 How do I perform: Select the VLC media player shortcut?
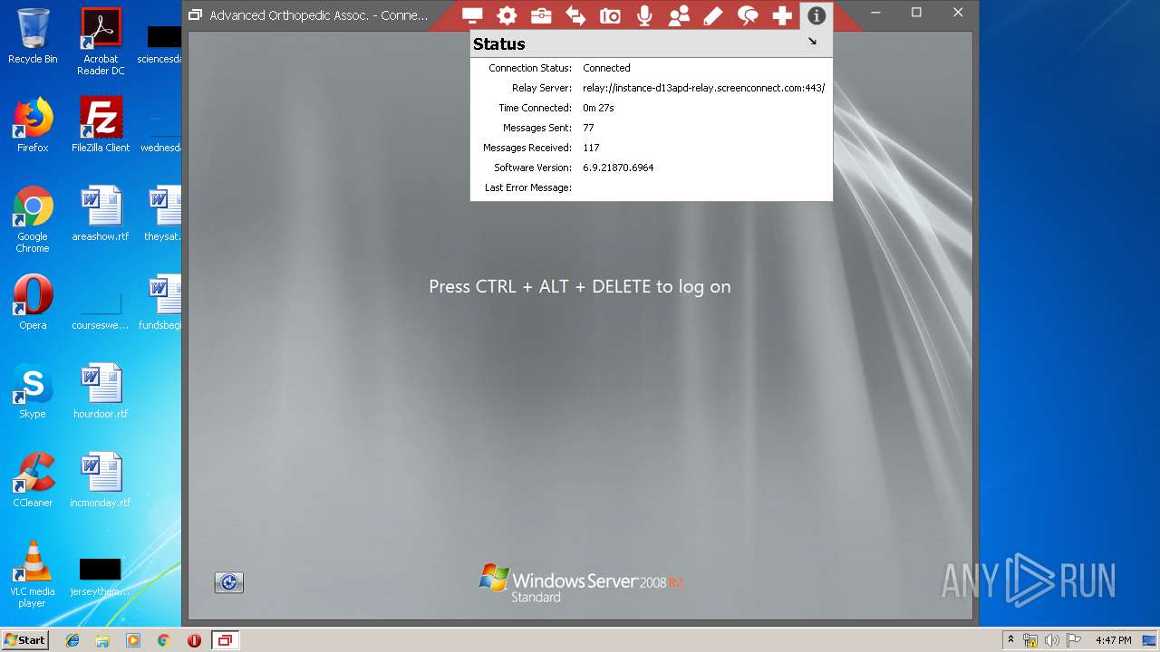tap(33, 574)
